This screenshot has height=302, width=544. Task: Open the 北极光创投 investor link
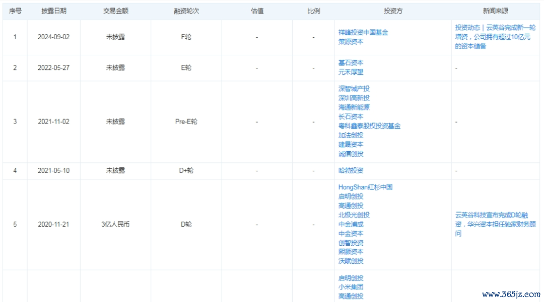(x=354, y=215)
